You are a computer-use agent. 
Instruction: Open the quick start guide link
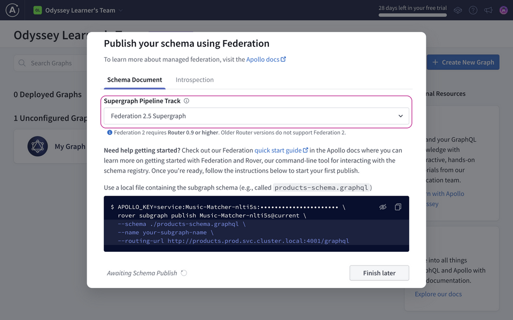tap(281, 150)
